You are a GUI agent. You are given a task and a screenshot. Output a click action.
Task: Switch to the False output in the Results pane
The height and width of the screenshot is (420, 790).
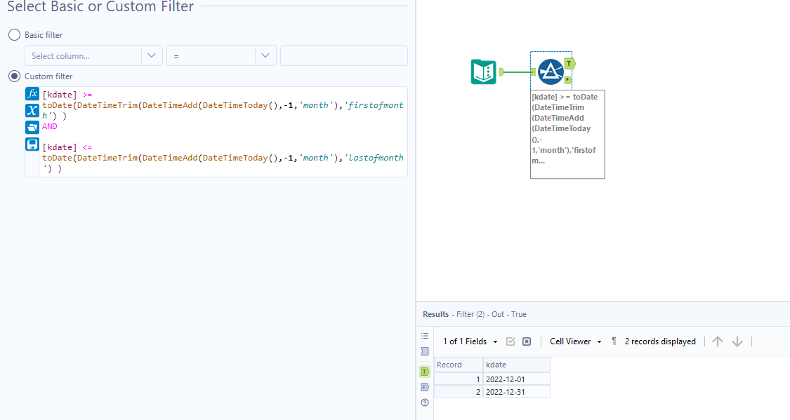(x=424, y=386)
